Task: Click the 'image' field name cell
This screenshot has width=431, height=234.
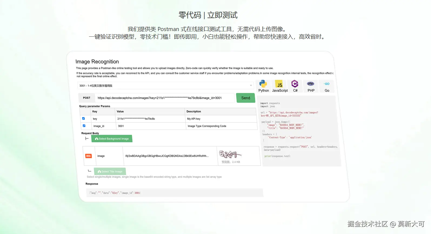Action: pyautogui.click(x=110, y=156)
